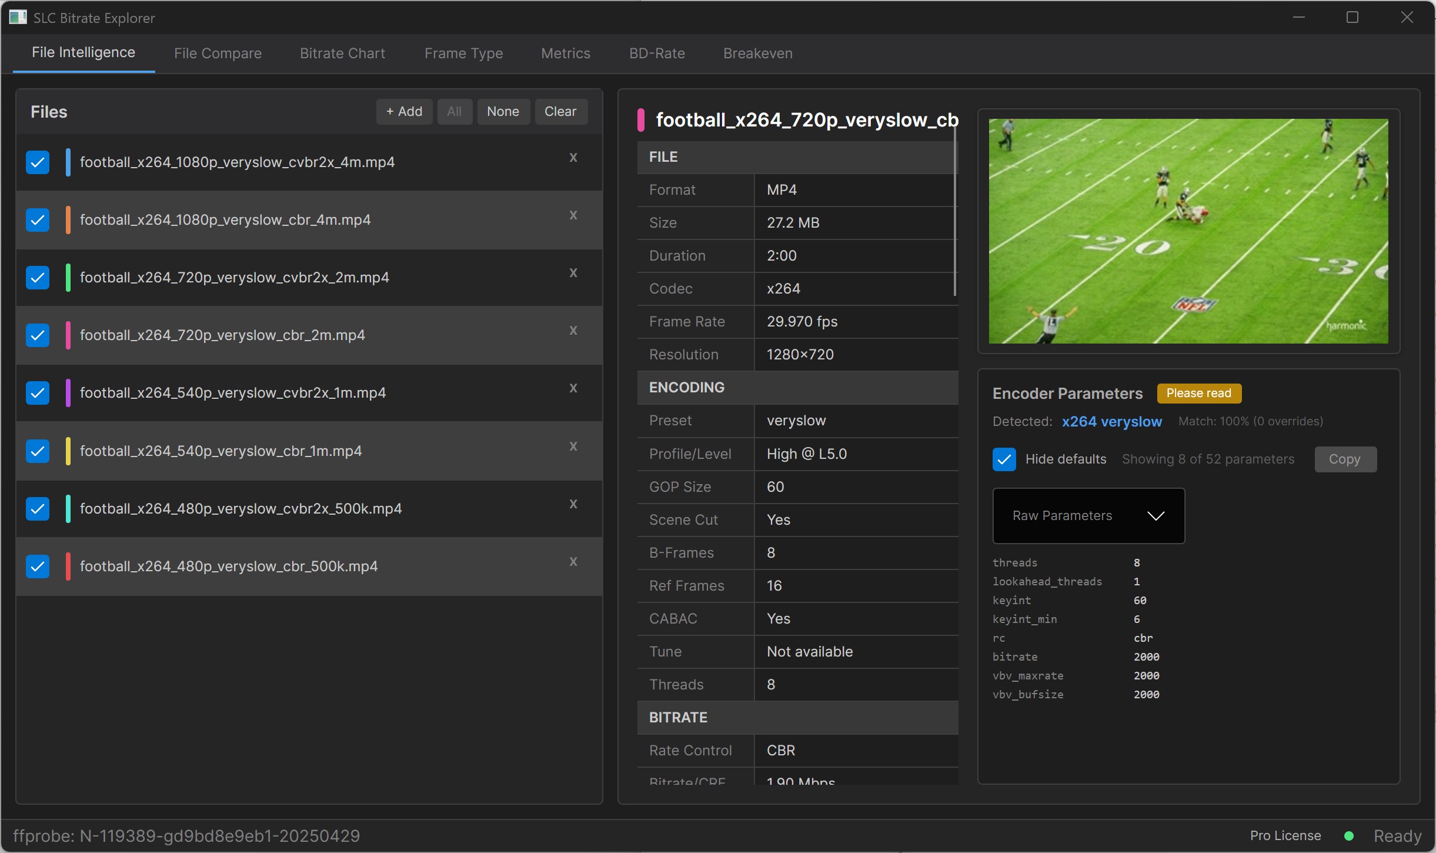The width and height of the screenshot is (1436, 853).
Task: Click pink color swatch beside file title
Action: click(x=641, y=120)
